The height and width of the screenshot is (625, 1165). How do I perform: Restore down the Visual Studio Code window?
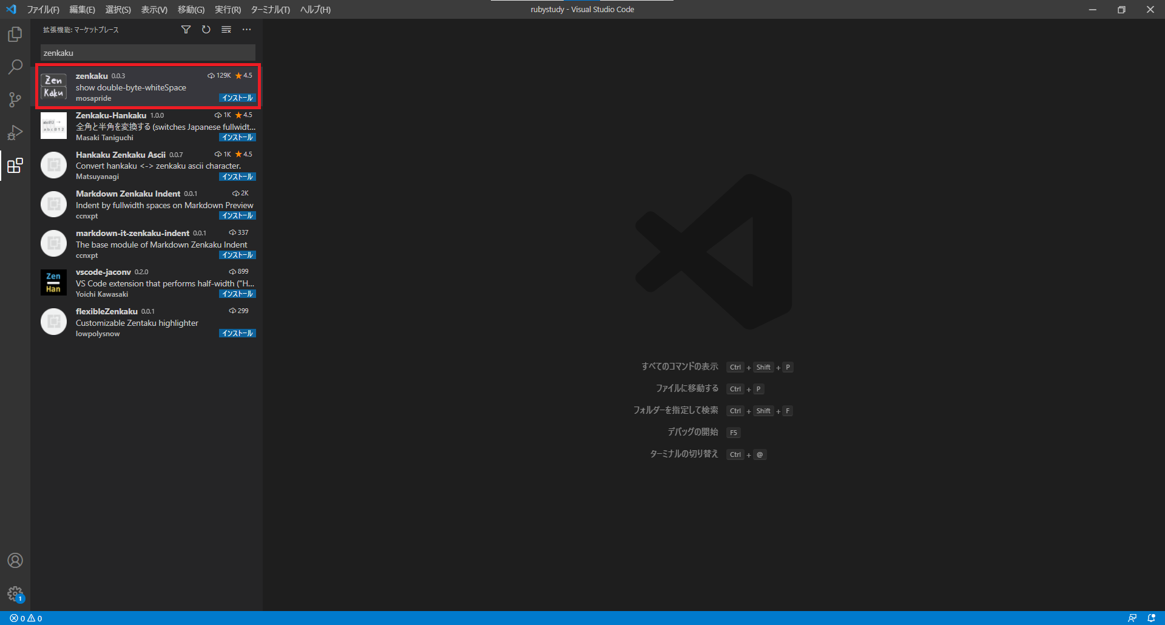tap(1121, 10)
